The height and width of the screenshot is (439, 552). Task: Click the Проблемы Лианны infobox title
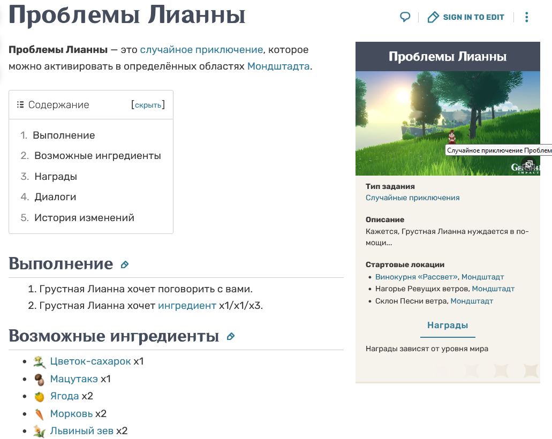click(x=448, y=57)
